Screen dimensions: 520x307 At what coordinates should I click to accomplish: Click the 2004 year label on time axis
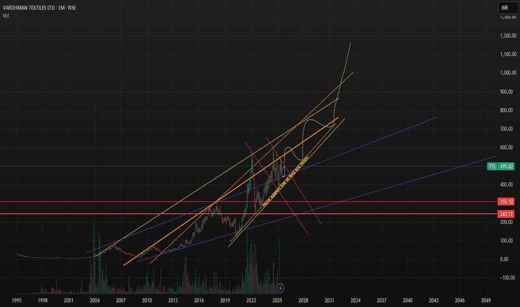pos(94,300)
